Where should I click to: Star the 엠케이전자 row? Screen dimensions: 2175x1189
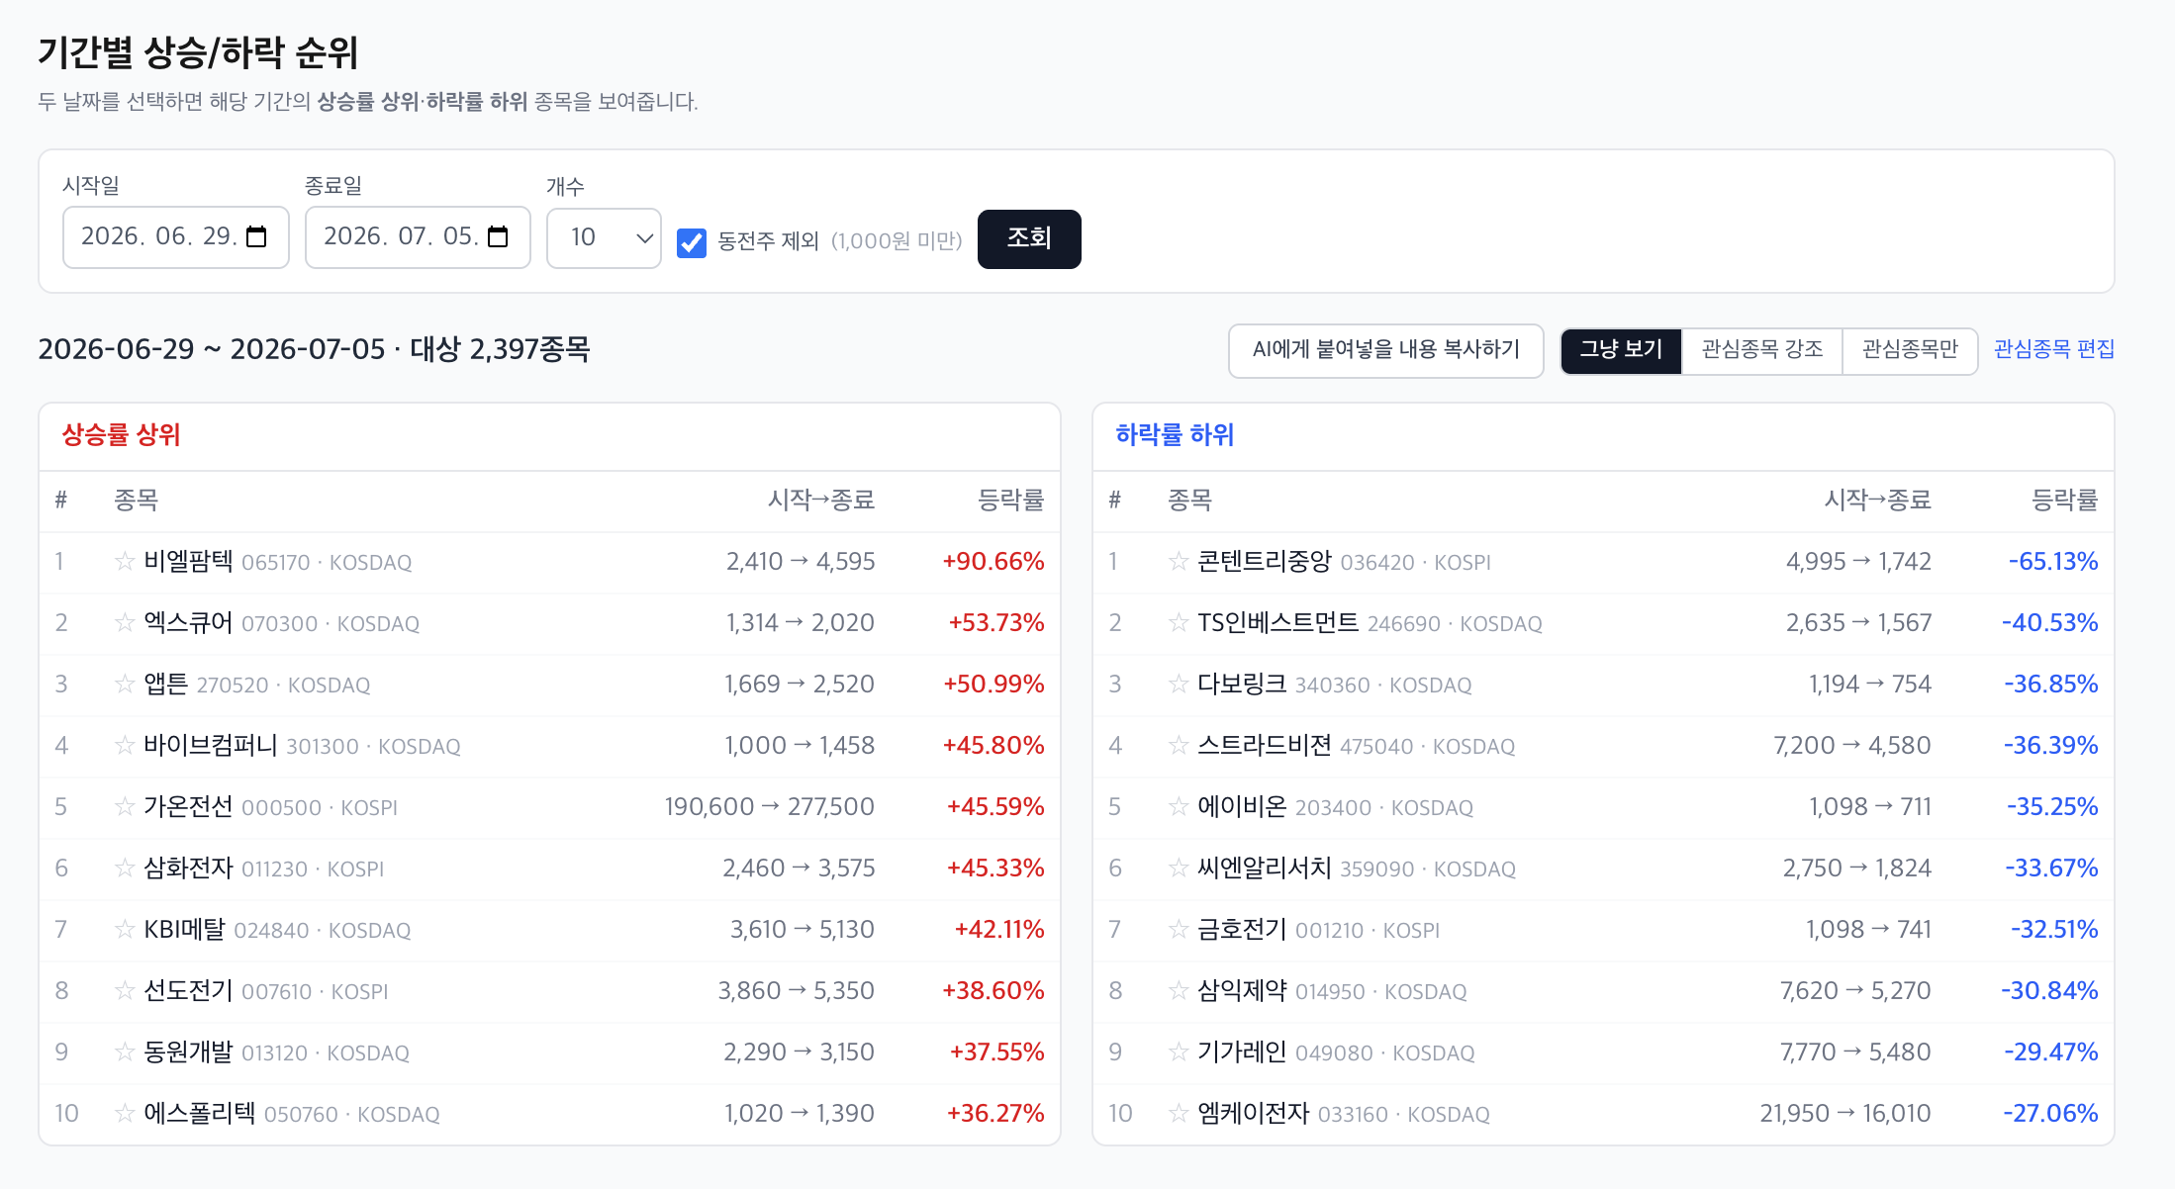pyautogui.click(x=1179, y=1114)
